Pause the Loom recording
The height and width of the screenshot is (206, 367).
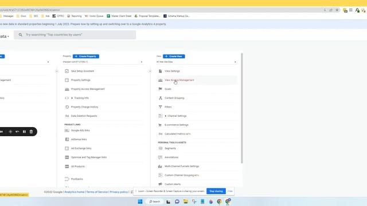pyautogui.click(x=24, y=132)
